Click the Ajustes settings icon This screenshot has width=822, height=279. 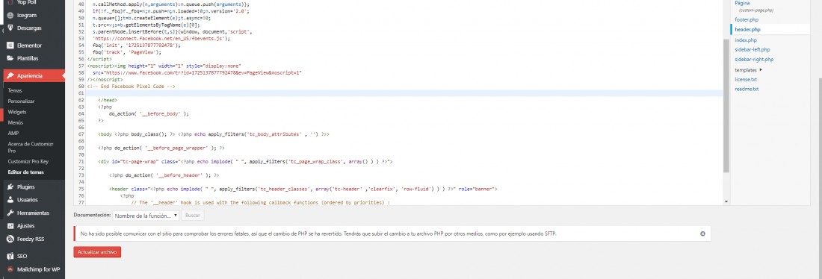click(x=10, y=226)
